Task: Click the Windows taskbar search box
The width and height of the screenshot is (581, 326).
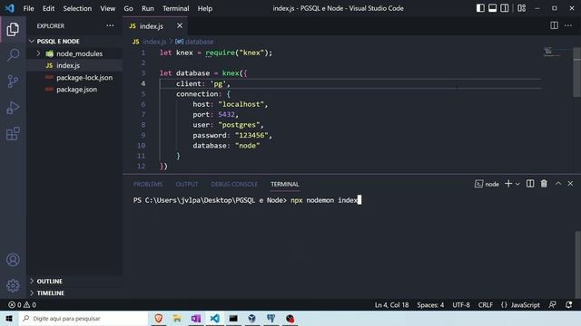Action: [84, 318]
